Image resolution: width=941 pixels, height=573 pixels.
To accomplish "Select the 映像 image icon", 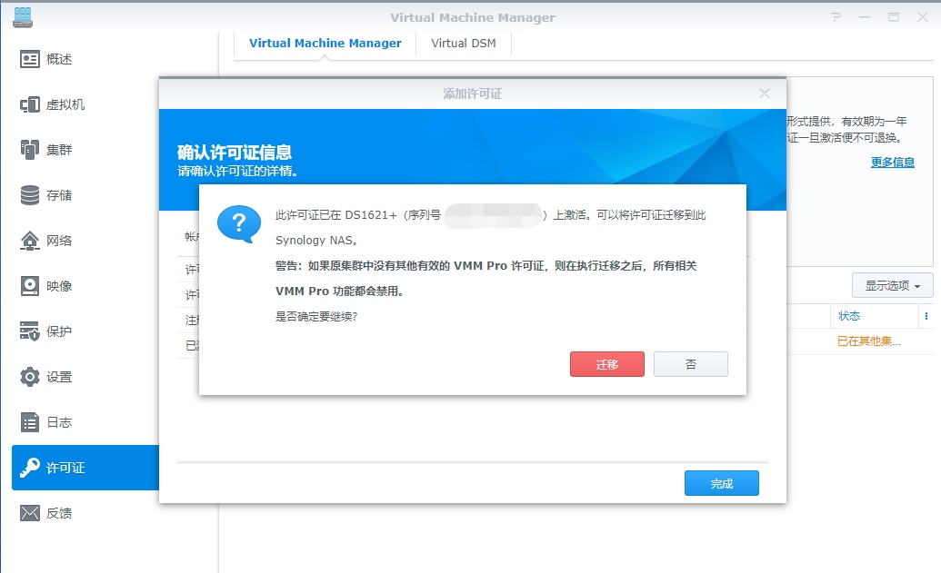I will pyautogui.click(x=29, y=286).
